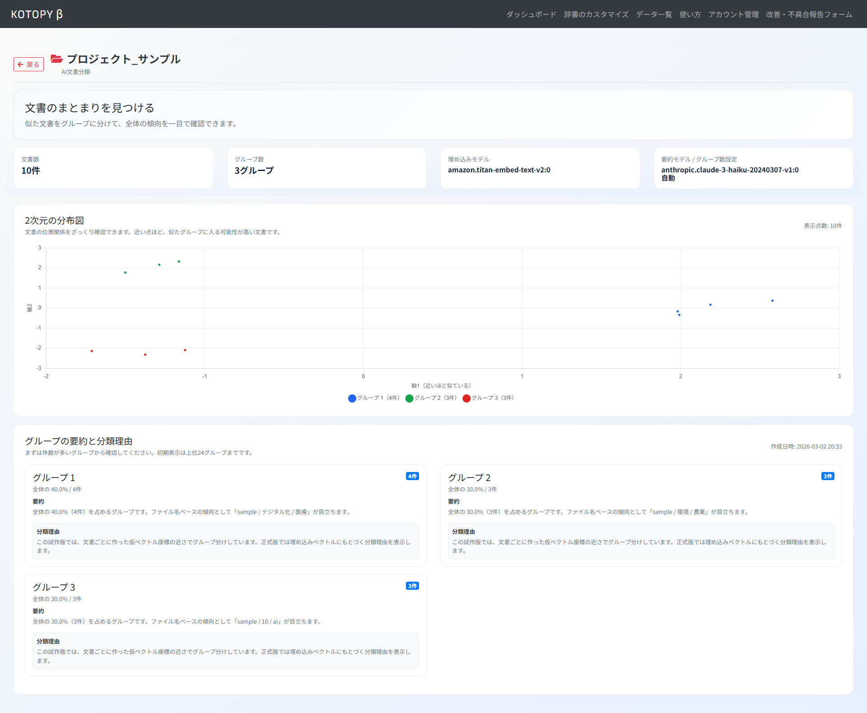Open the ダッシュボード menu item
867x713 pixels.
coord(531,14)
